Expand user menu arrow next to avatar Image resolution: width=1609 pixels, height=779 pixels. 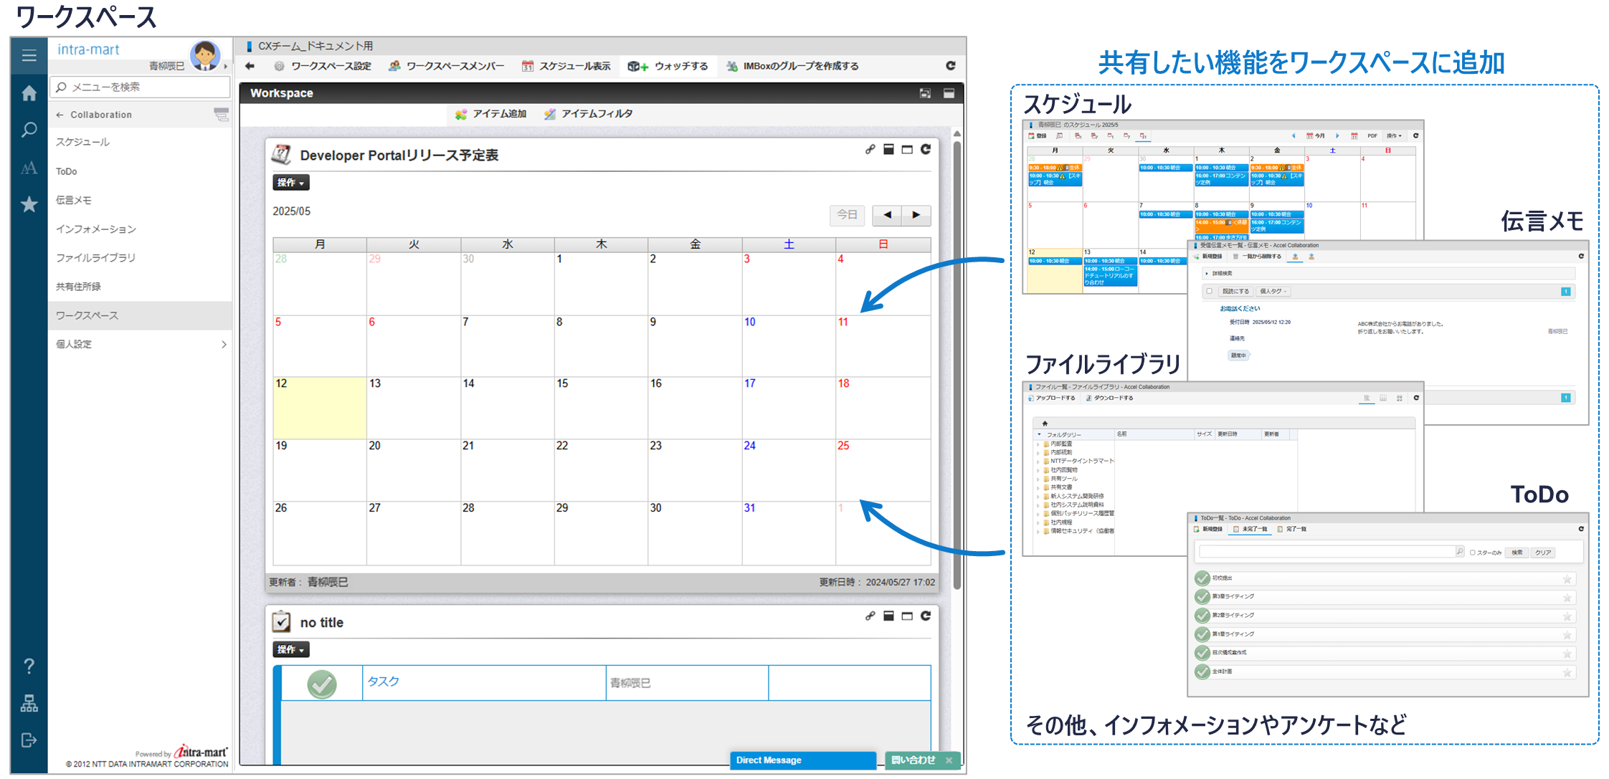point(226,67)
